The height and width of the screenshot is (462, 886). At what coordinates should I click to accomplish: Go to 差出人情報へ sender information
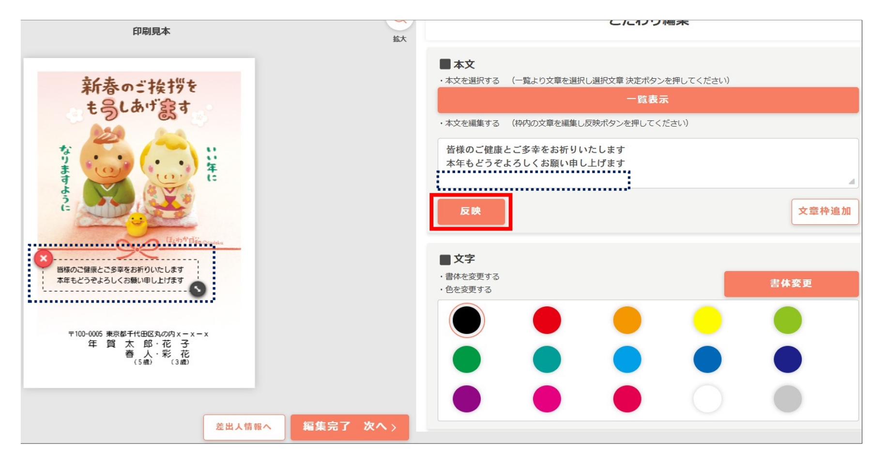click(x=244, y=427)
